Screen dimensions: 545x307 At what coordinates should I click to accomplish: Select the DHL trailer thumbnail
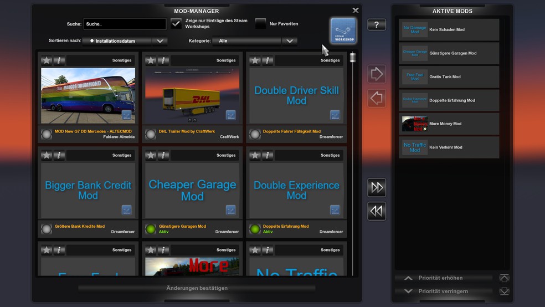[192, 96]
